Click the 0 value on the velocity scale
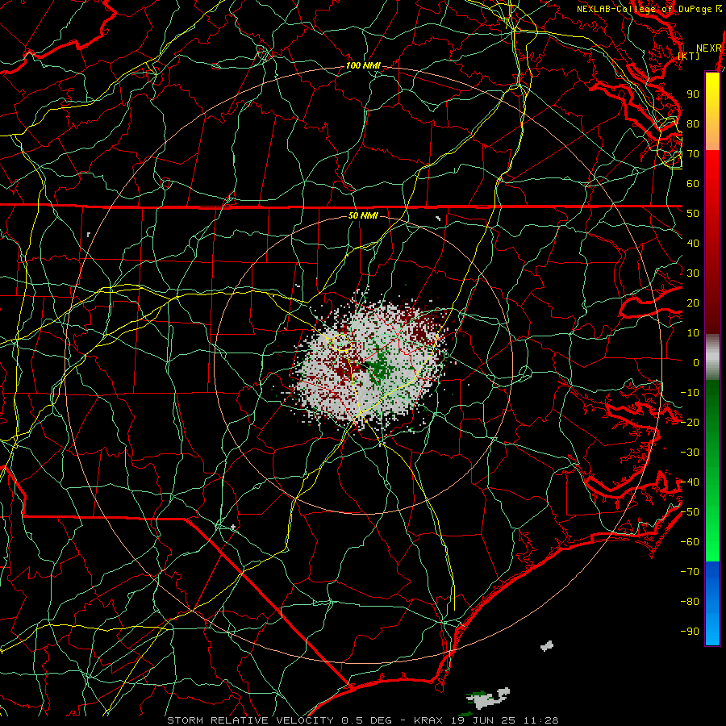This screenshot has height=726, width=726. [x=696, y=363]
